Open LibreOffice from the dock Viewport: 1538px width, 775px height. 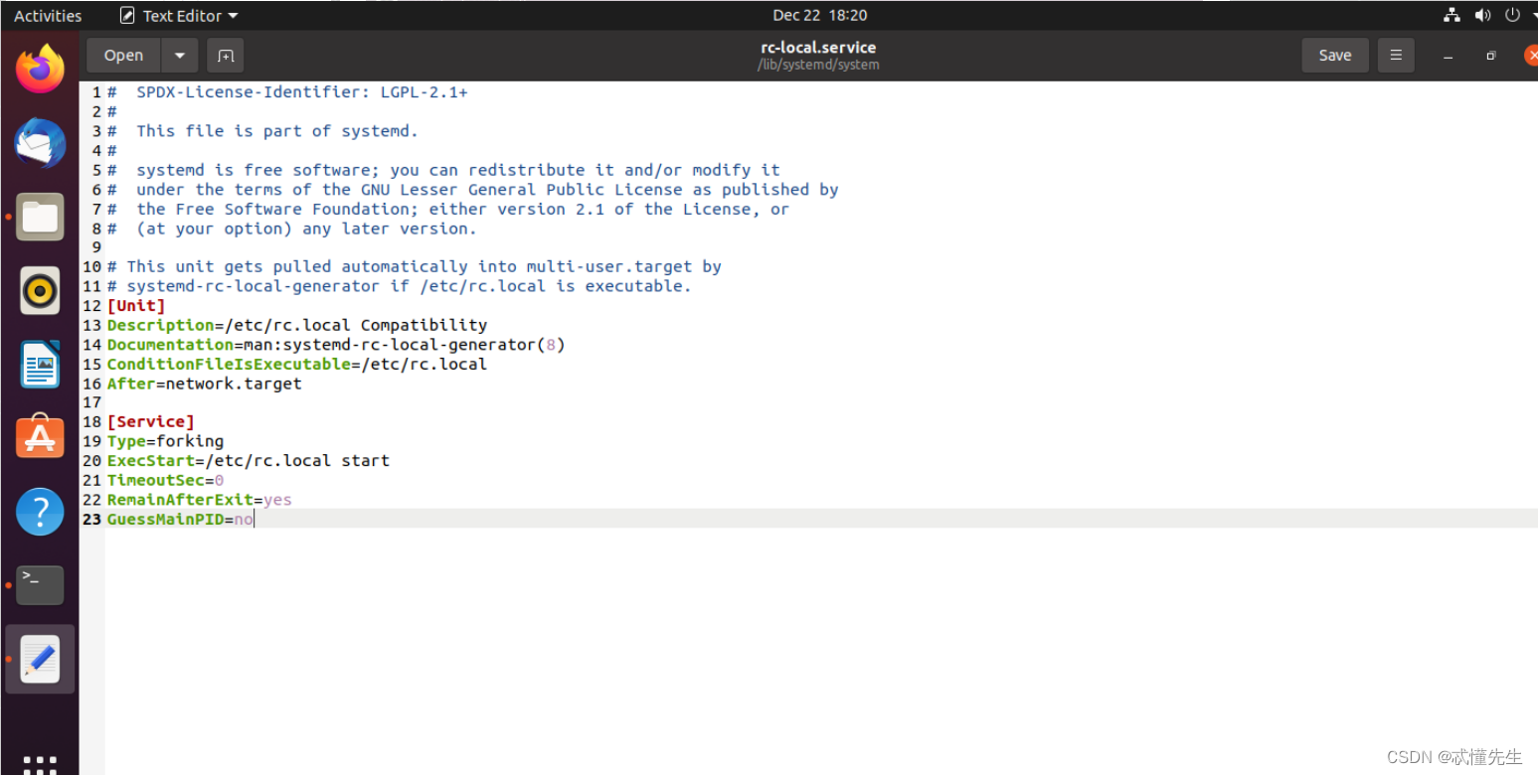pyautogui.click(x=40, y=364)
